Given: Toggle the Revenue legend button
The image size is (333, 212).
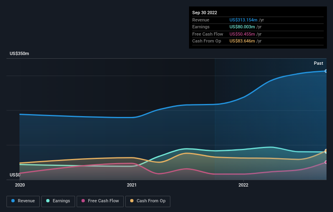Looking at the screenshot, I should point(23,201).
